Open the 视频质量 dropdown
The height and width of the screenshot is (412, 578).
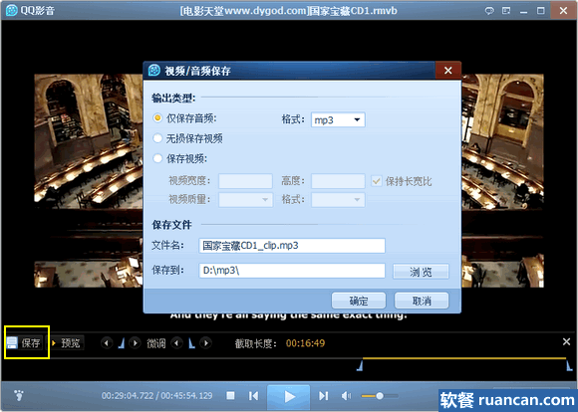click(x=245, y=200)
